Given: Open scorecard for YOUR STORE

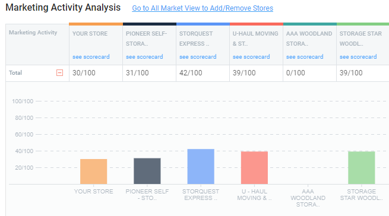Looking at the screenshot, I should [91, 57].
